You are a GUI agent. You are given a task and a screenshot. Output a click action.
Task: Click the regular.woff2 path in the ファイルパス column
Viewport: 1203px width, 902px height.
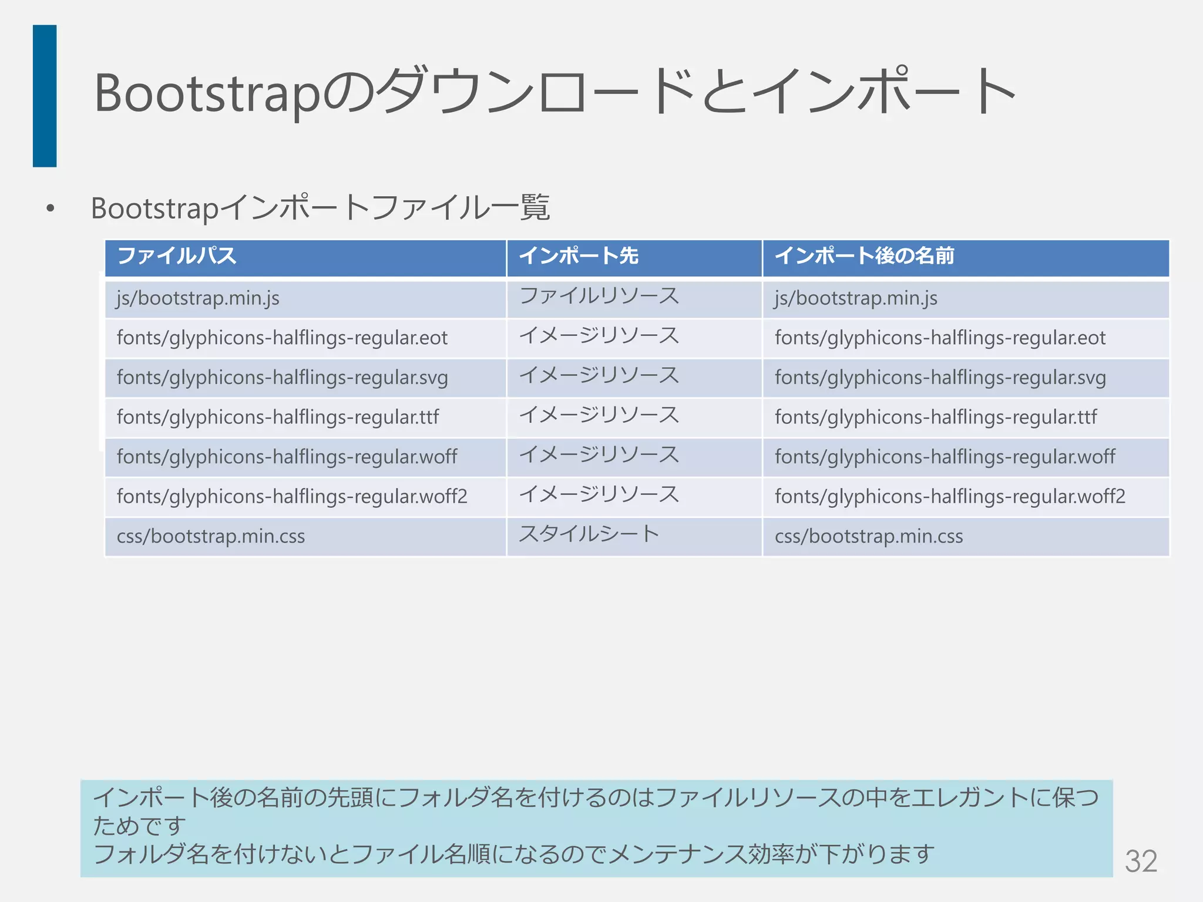pos(292,497)
